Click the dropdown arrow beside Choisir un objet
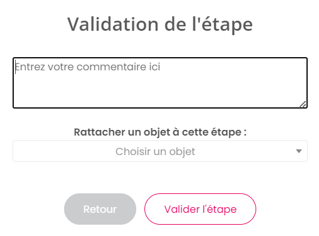Screen dimensions: 319x236 pos(299,151)
